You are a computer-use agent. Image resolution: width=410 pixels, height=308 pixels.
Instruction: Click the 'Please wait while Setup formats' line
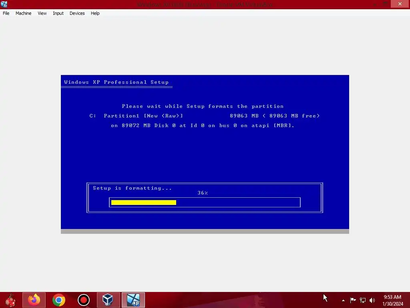tap(203, 106)
